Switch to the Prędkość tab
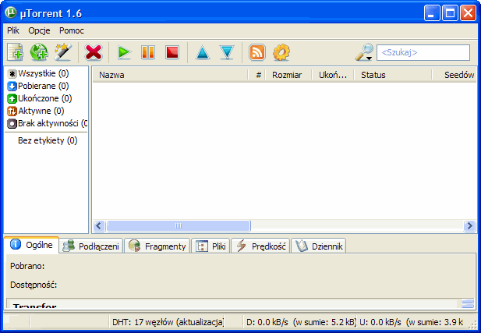 260,246
